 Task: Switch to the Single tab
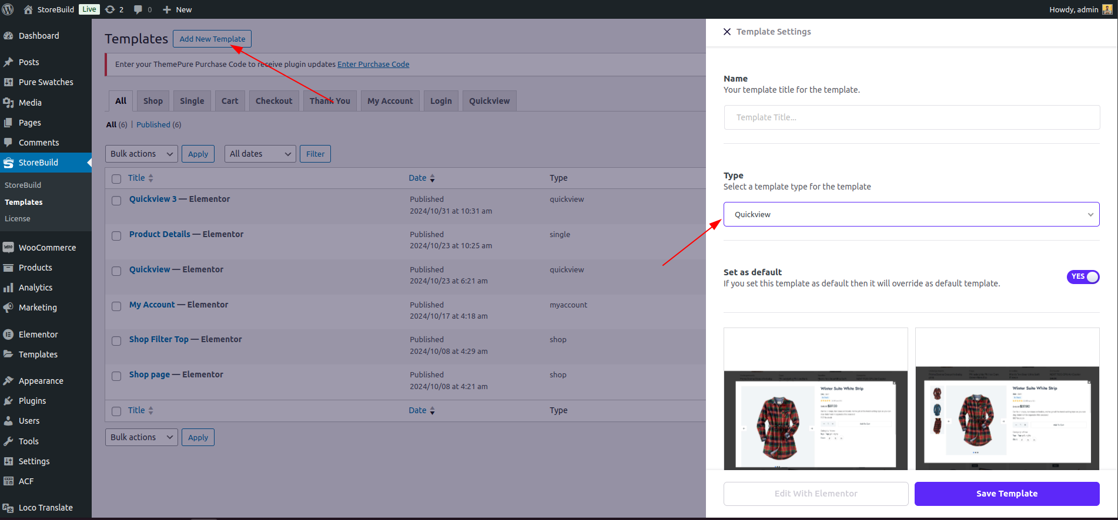click(192, 101)
